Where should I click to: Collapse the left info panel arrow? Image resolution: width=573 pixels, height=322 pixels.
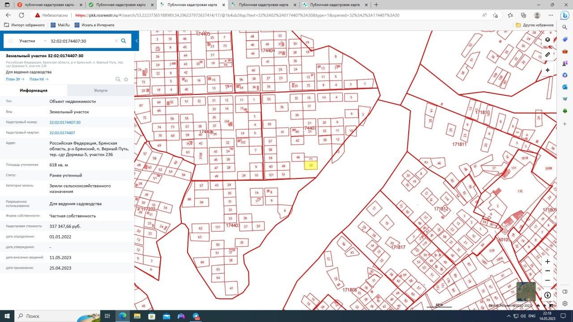[137, 41]
